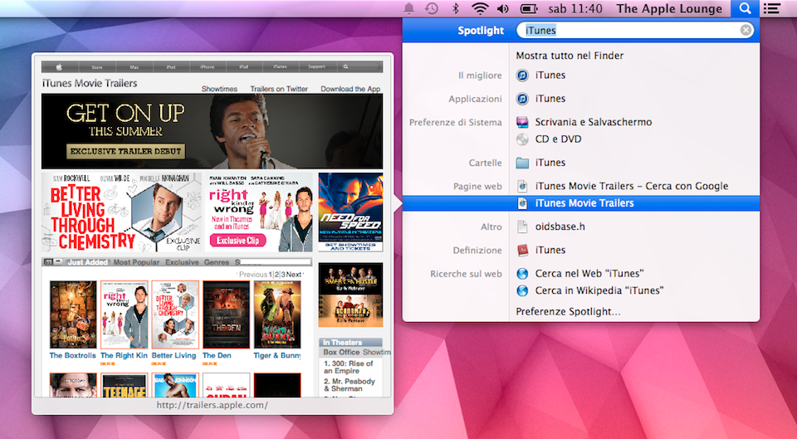Image resolution: width=797 pixels, height=439 pixels.
Task: Open the Notification Center bell icon
Action: 408,8
